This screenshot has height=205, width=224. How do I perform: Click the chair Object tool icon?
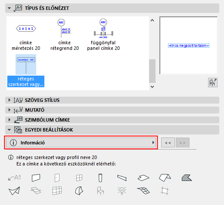[100, 191]
